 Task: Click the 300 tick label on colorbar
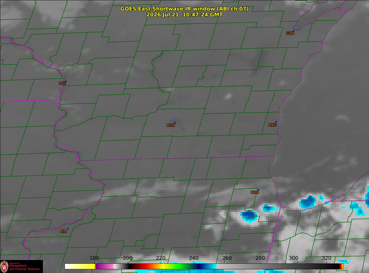[293, 258]
